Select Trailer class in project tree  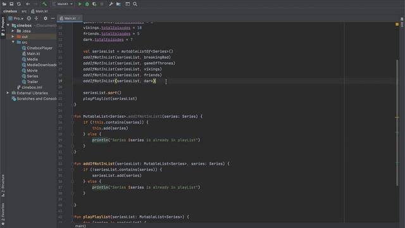coord(30,82)
